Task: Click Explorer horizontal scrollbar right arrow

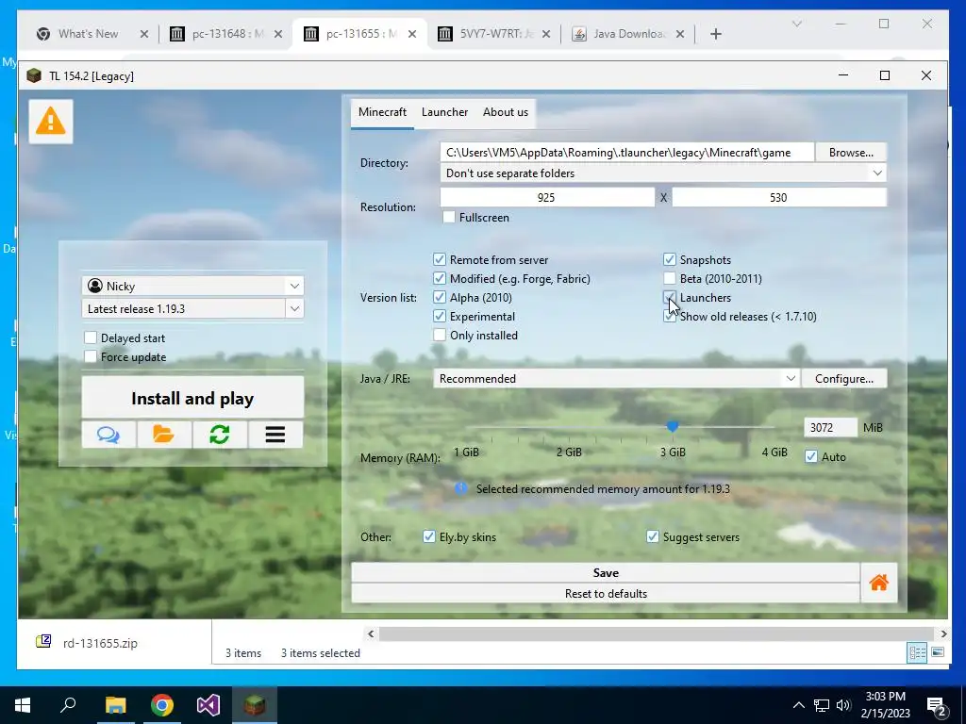Action: click(943, 633)
